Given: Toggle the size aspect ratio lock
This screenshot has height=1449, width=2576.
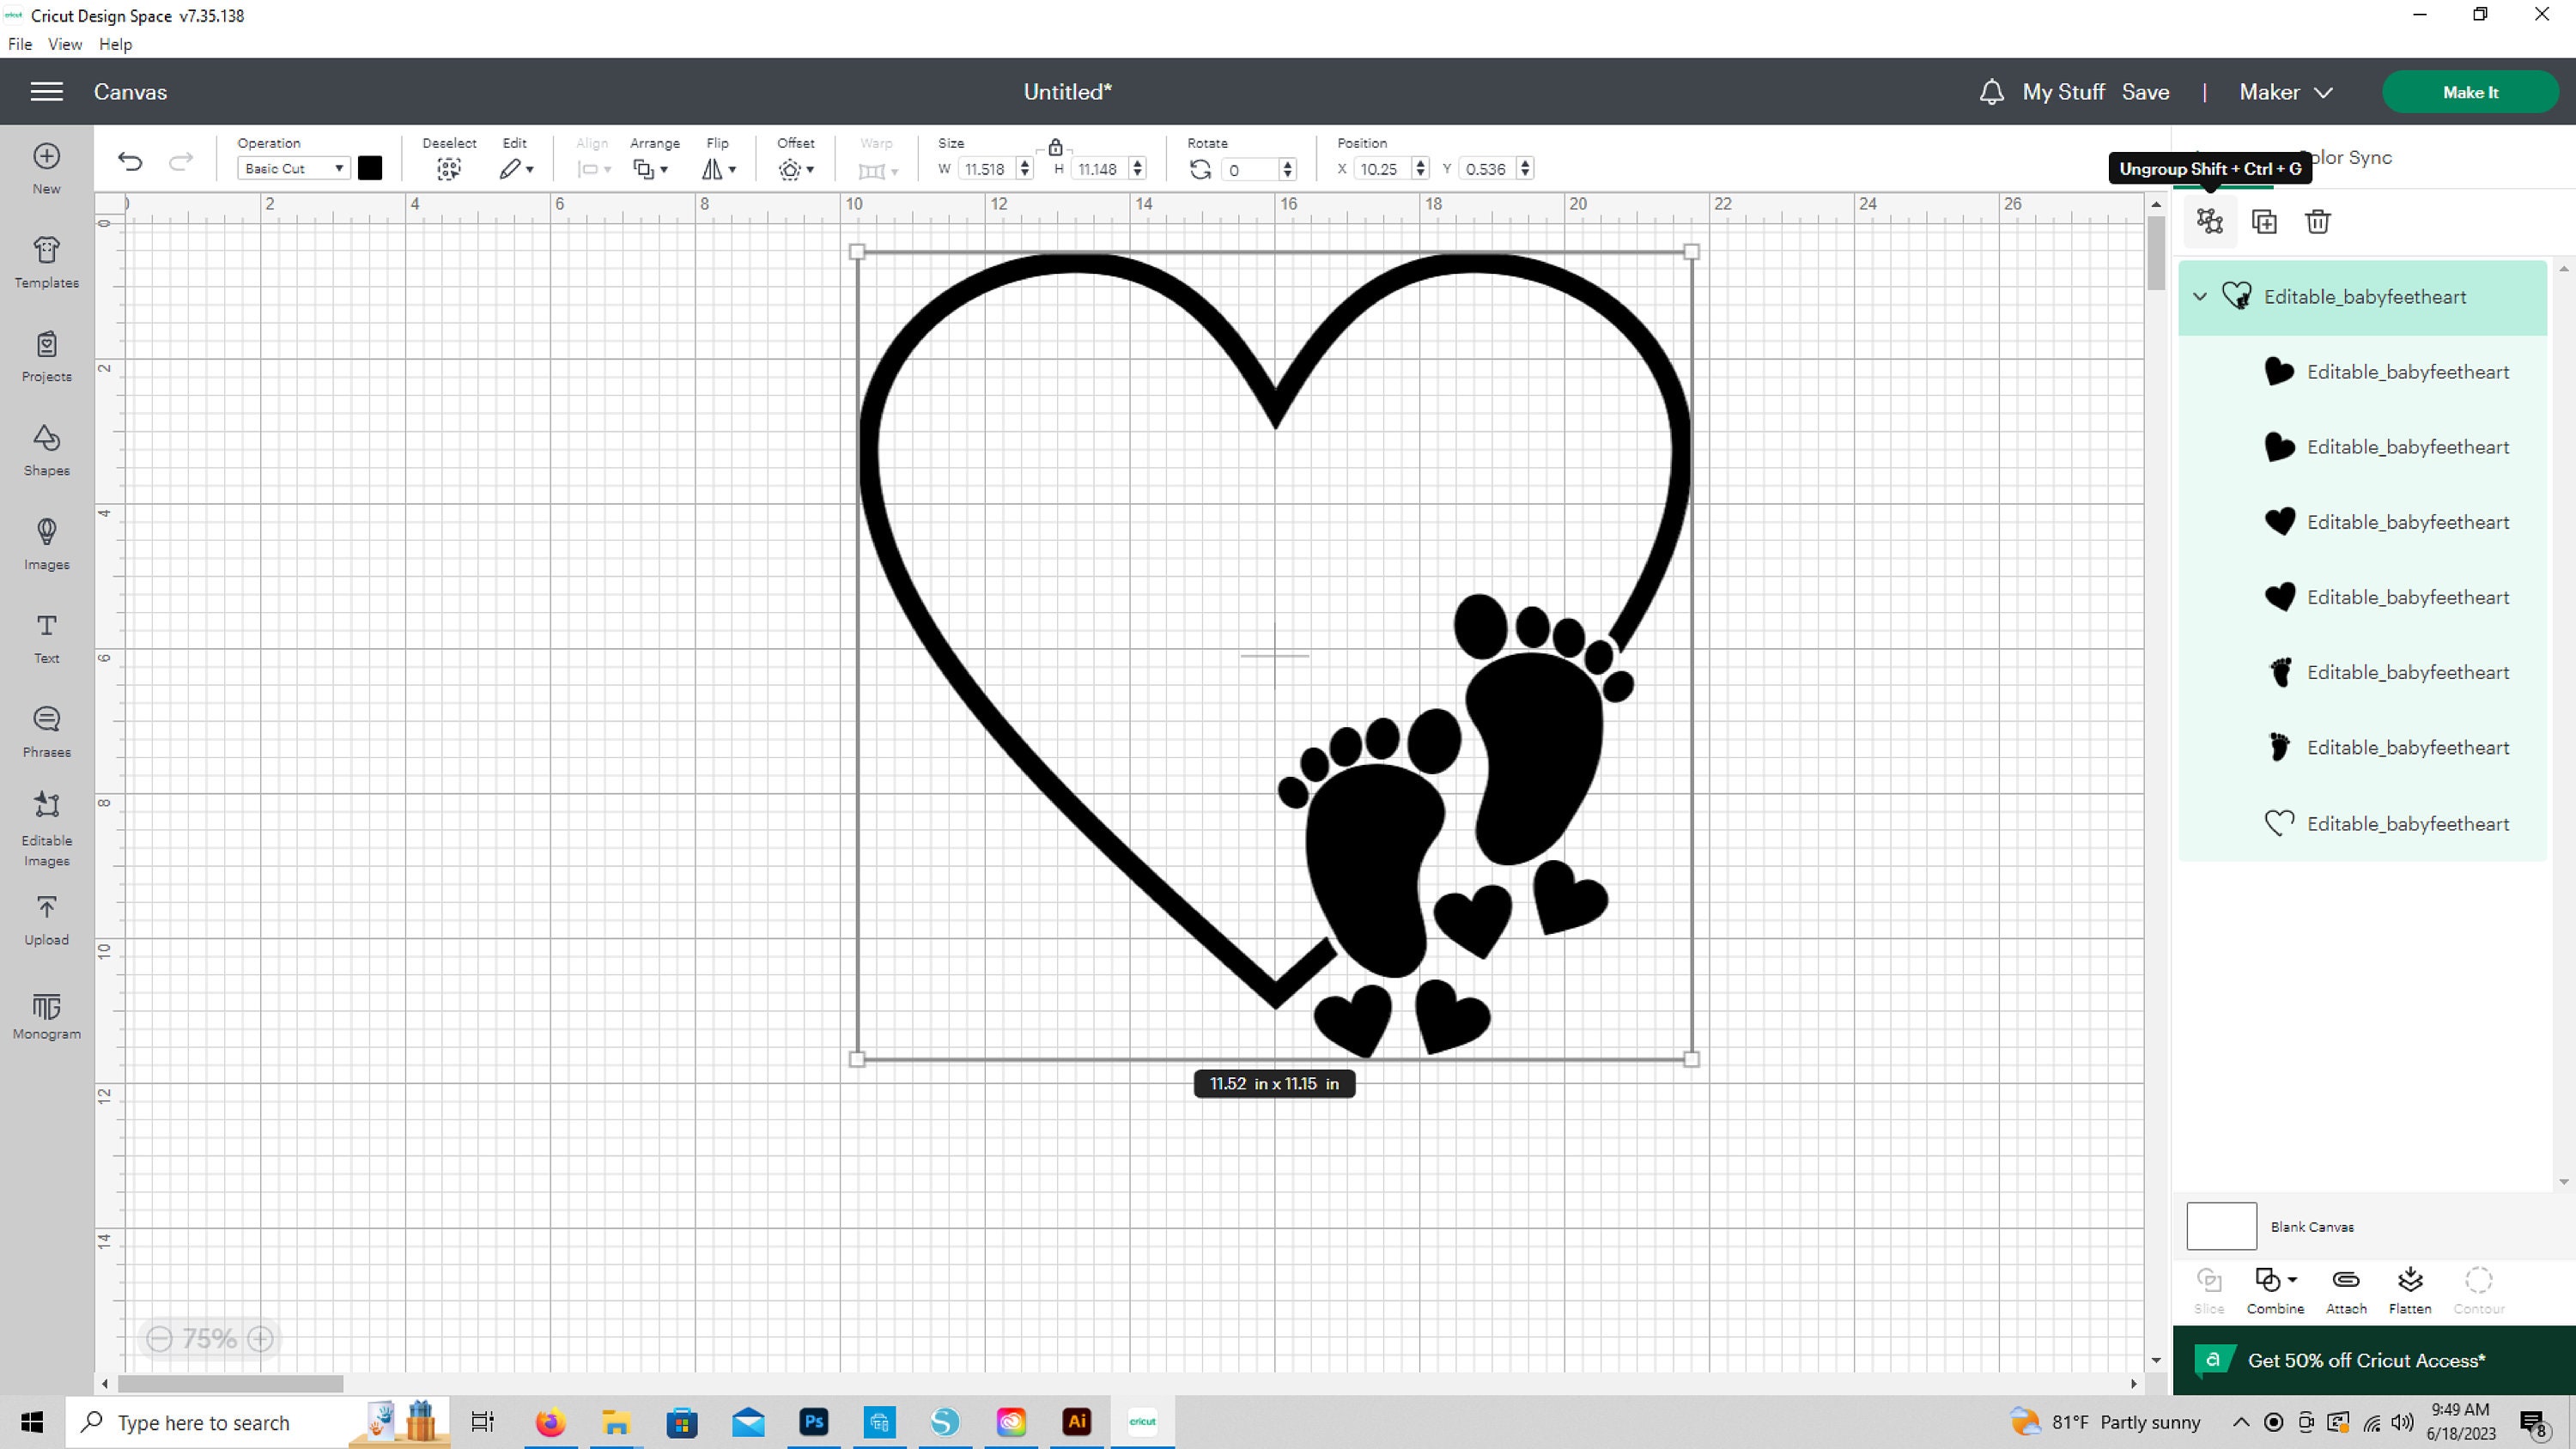Looking at the screenshot, I should (x=1054, y=147).
